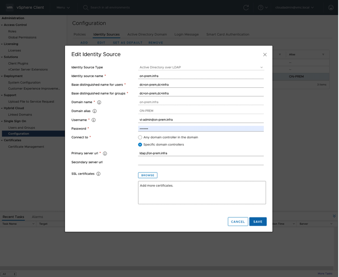339x277 pixels.
Task: Open the Recent Tasks tab
Action: point(13,217)
